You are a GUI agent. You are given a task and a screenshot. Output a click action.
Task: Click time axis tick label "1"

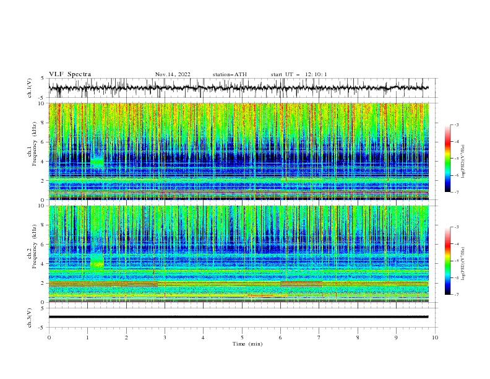87,338
